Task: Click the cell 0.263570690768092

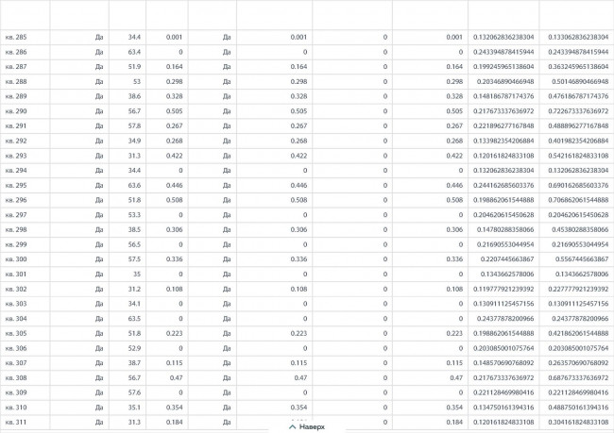Action: tap(578, 363)
